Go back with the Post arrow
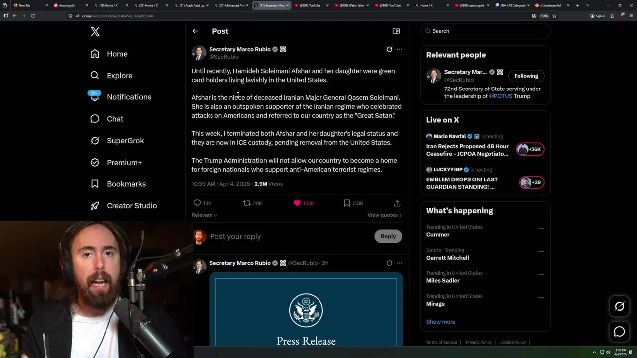Screen dimensions: 637x358 point(195,31)
